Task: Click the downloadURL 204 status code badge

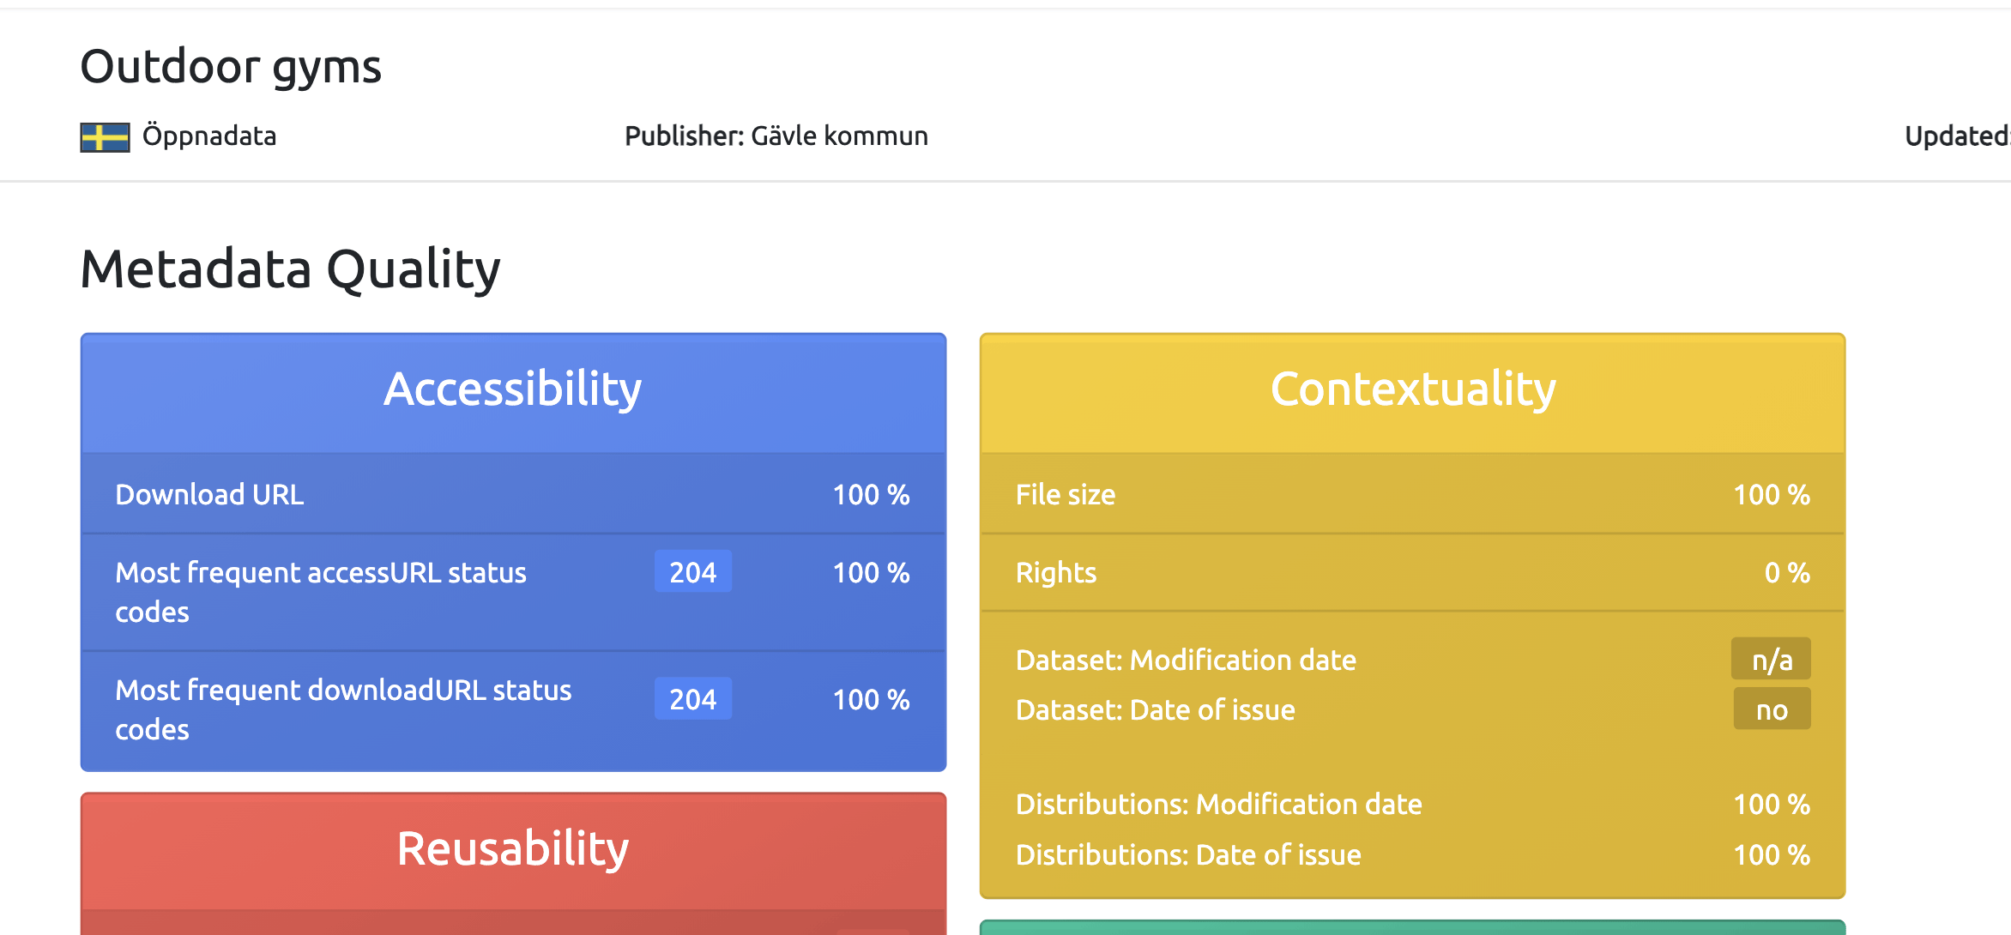Action: 692,699
